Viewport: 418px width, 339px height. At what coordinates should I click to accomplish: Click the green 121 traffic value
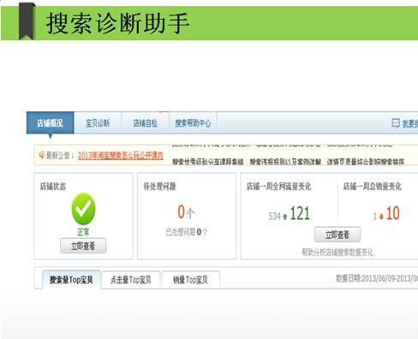coord(300,213)
